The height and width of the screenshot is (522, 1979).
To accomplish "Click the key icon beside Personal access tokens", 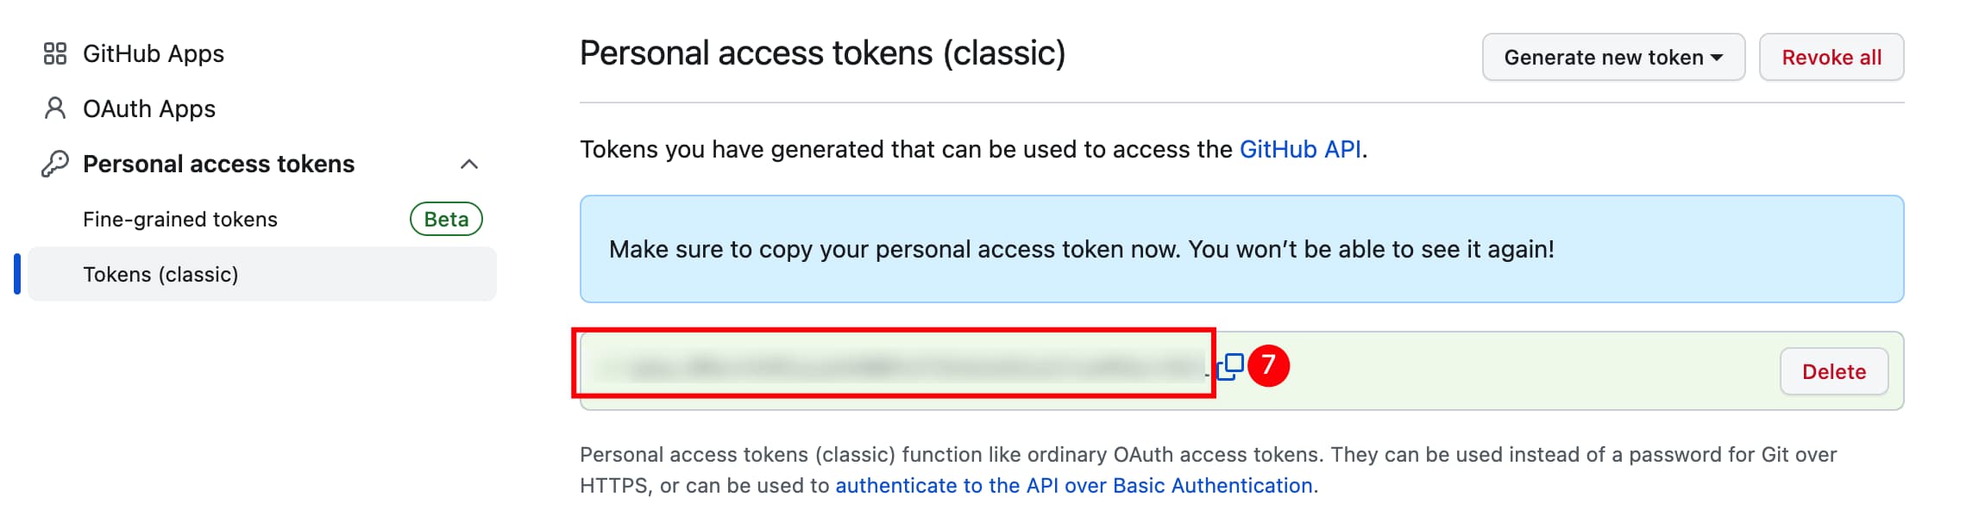I will pyautogui.click(x=54, y=164).
